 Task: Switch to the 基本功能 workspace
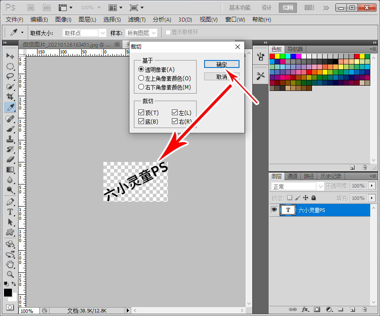(239, 8)
